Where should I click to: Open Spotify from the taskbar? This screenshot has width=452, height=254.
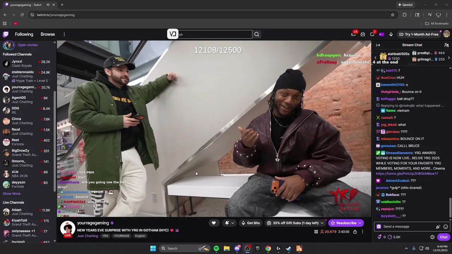point(216,248)
